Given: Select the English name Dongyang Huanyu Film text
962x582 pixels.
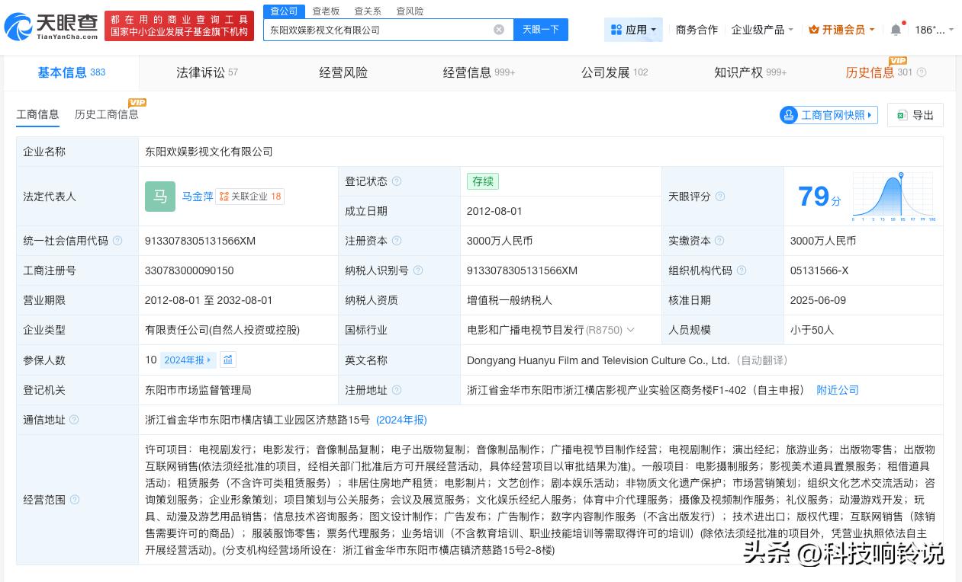Looking at the screenshot, I should tap(599, 360).
